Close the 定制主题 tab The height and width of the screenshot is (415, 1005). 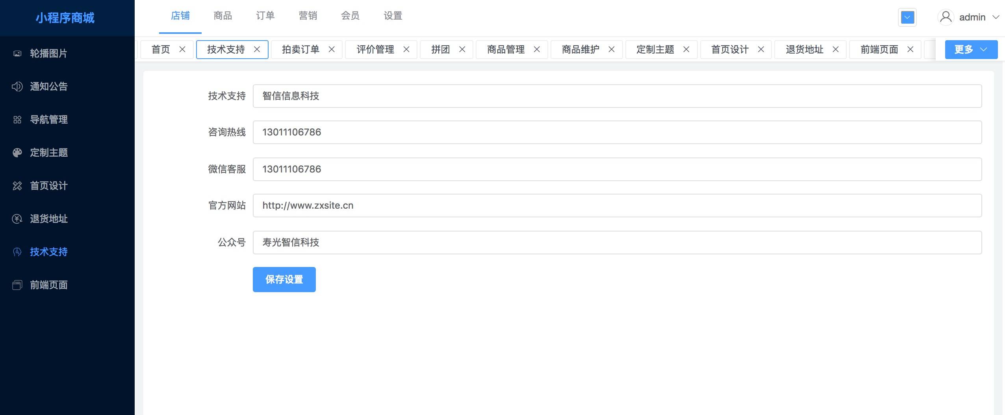click(686, 49)
